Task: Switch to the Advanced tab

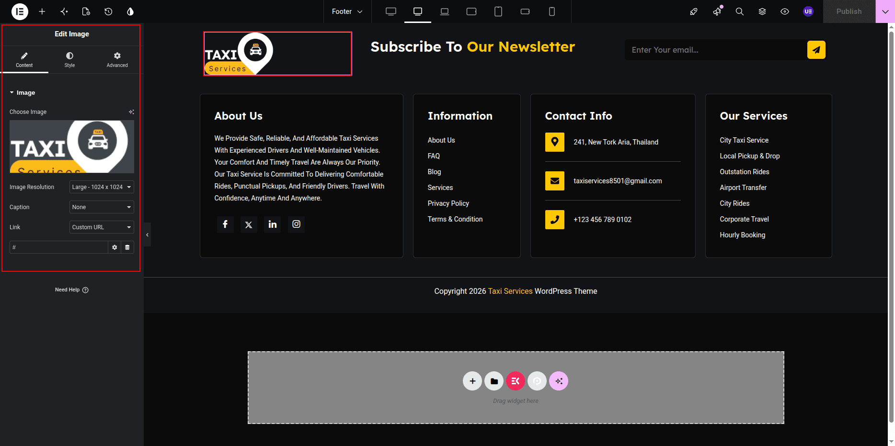Action: click(x=117, y=60)
